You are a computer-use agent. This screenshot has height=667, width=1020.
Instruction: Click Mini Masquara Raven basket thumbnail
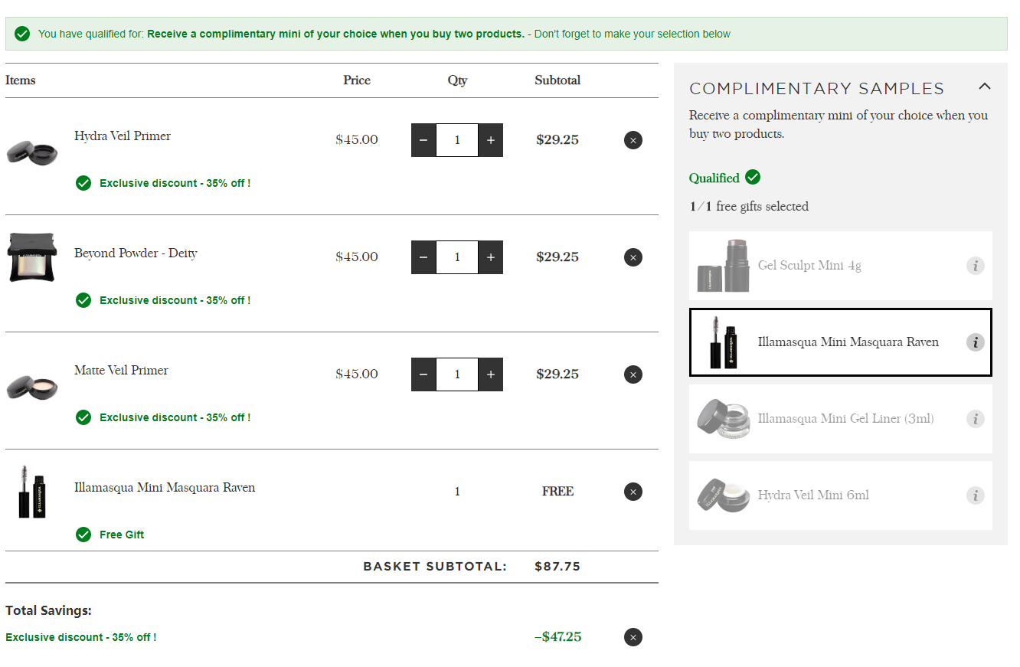[32, 492]
